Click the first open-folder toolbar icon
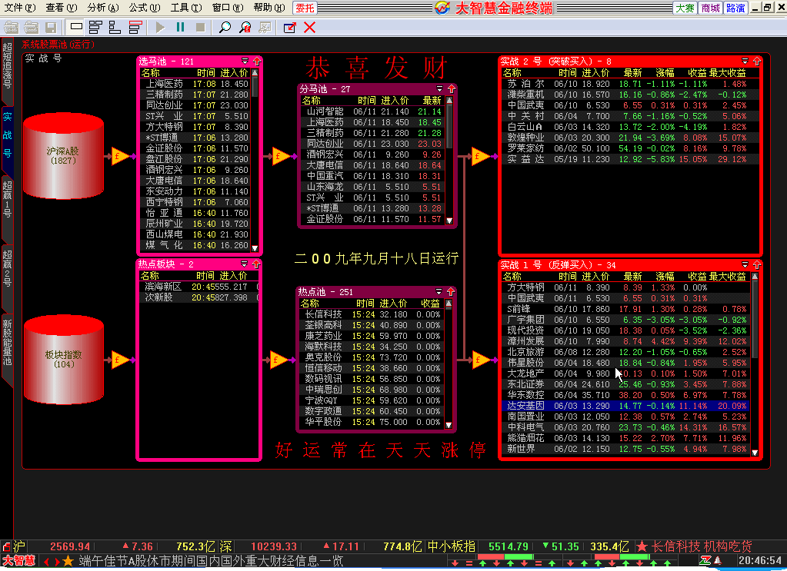Screen dimensions: 787x571 coord(11,28)
